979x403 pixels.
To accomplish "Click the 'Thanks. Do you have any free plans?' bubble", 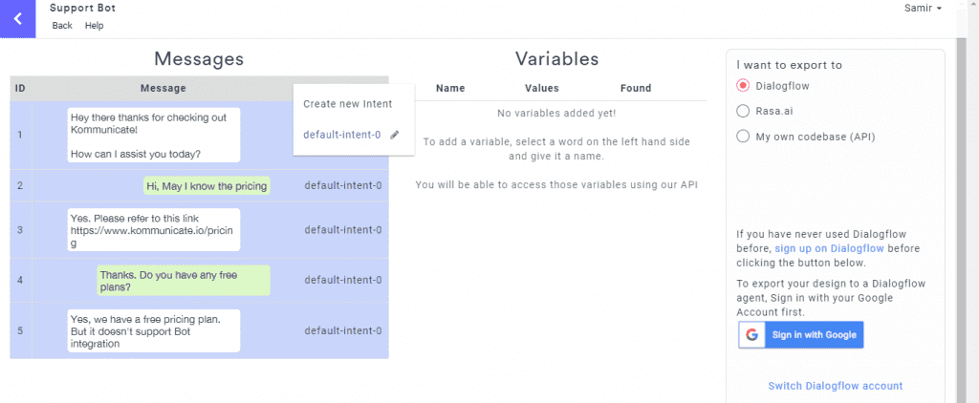I will coord(184,280).
